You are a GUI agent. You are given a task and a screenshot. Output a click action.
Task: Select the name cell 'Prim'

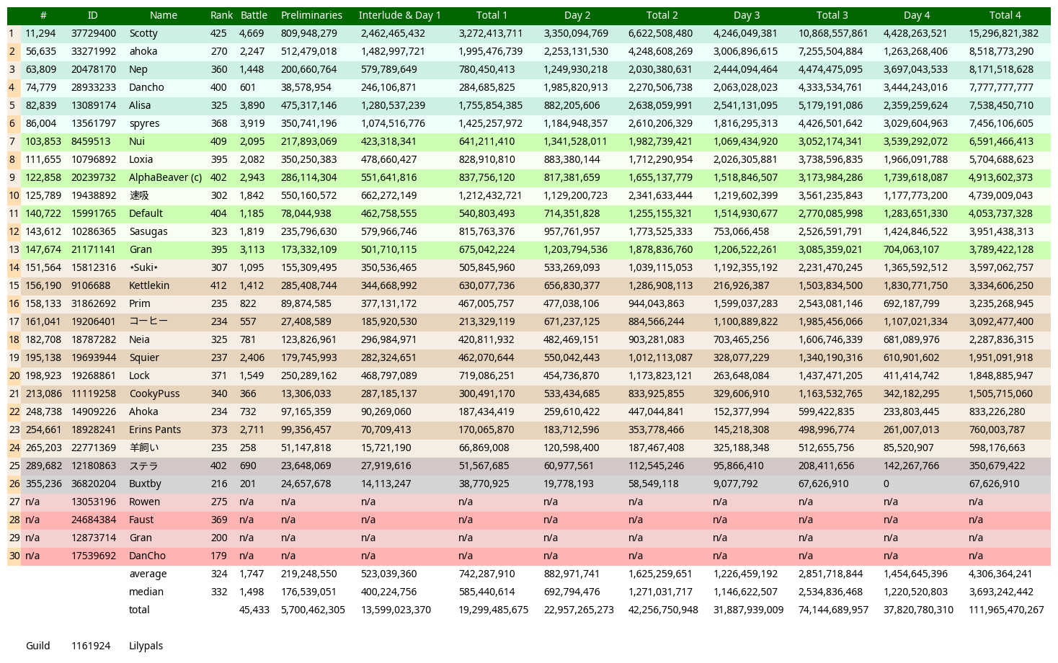click(140, 303)
